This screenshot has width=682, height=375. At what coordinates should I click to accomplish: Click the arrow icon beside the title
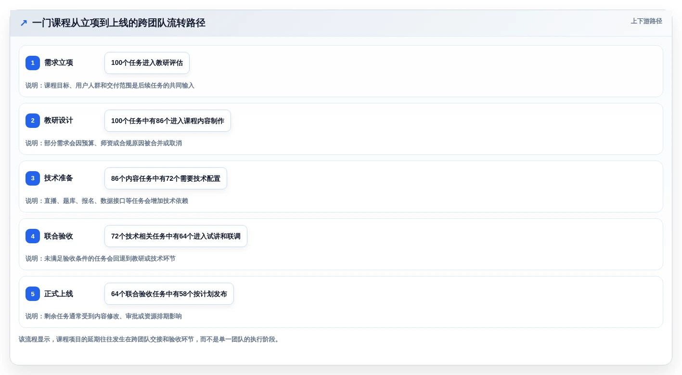pos(24,23)
